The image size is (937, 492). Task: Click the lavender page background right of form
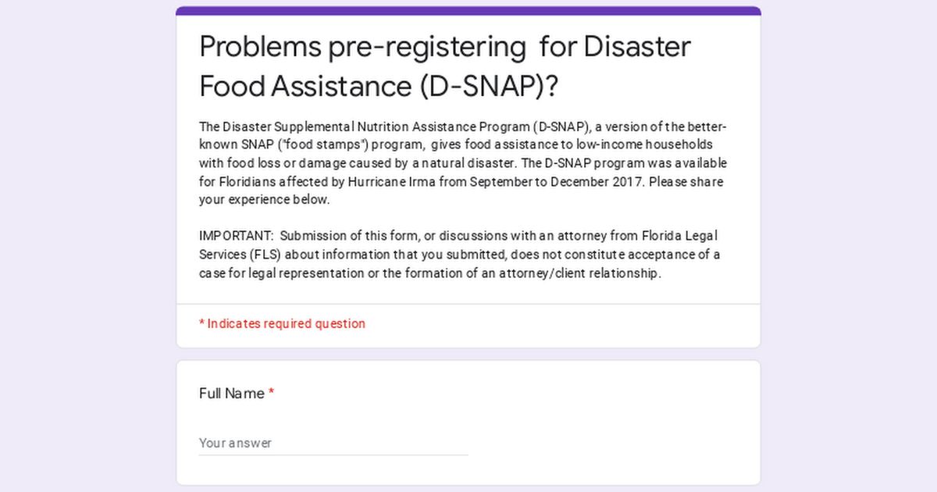(850, 246)
